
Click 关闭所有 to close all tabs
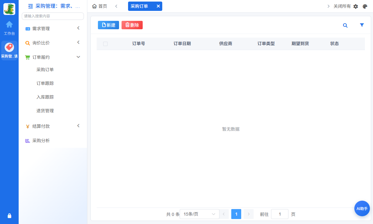(342, 6)
